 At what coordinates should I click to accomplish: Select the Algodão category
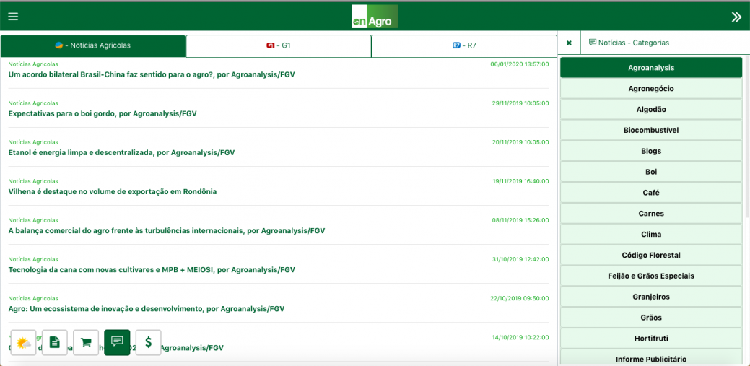tap(651, 110)
